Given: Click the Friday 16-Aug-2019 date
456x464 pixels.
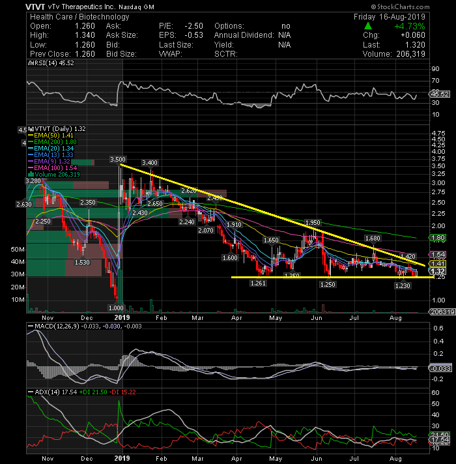Looking at the screenshot, I should 390,17.
